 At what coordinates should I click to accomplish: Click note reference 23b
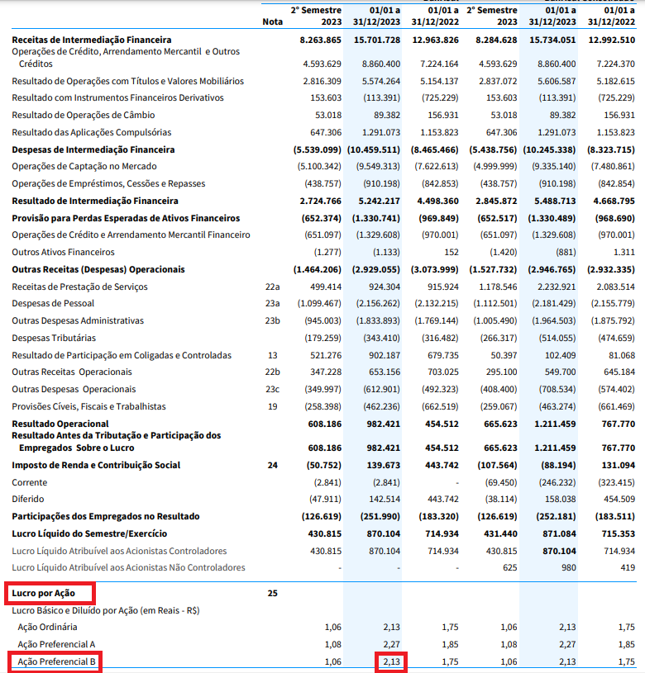pos(272,320)
